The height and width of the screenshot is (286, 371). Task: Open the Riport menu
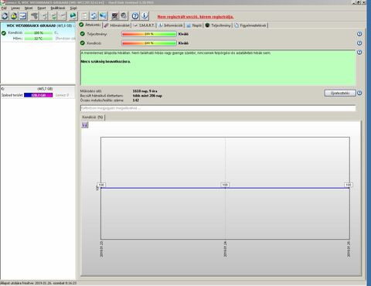coord(42,8)
